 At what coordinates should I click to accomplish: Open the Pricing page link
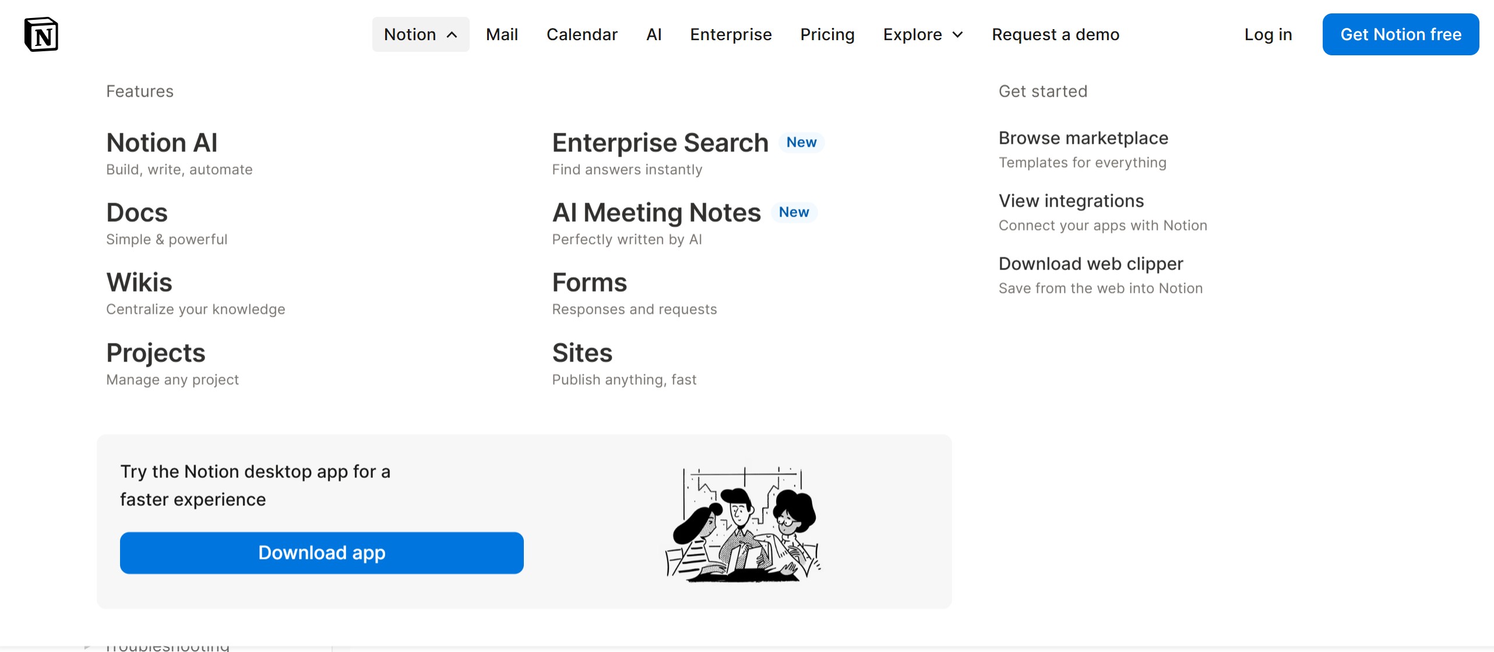click(827, 34)
